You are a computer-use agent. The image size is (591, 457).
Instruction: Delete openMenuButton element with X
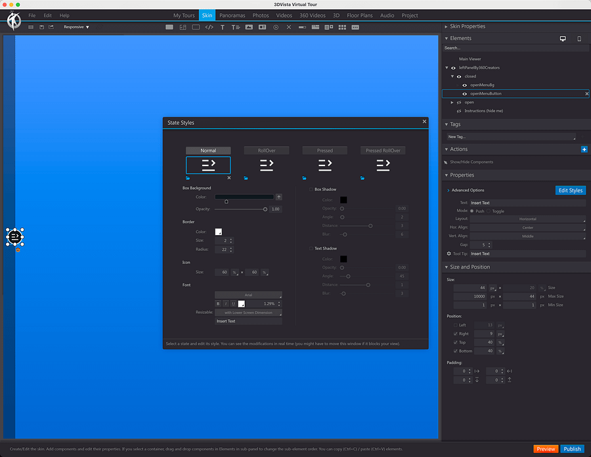587,94
